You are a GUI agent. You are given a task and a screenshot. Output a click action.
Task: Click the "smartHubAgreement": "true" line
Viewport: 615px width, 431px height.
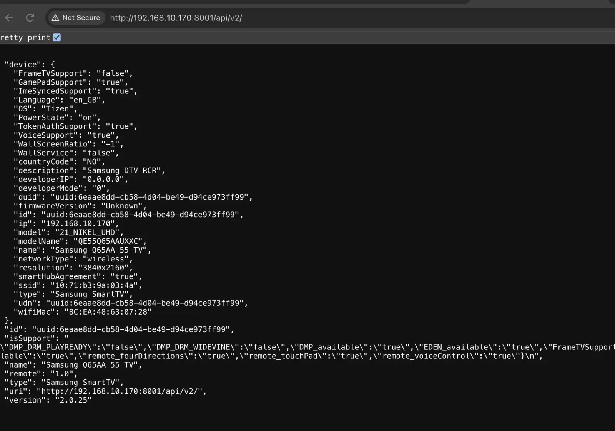(78, 277)
